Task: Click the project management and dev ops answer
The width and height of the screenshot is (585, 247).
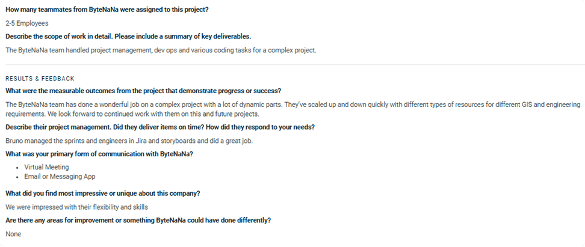Action: click(x=161, y=50)
